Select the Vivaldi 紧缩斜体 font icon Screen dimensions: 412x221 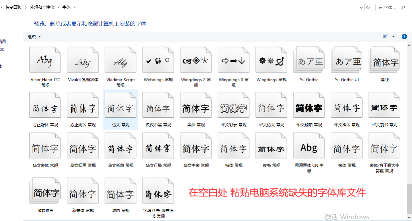pos(83,60)
